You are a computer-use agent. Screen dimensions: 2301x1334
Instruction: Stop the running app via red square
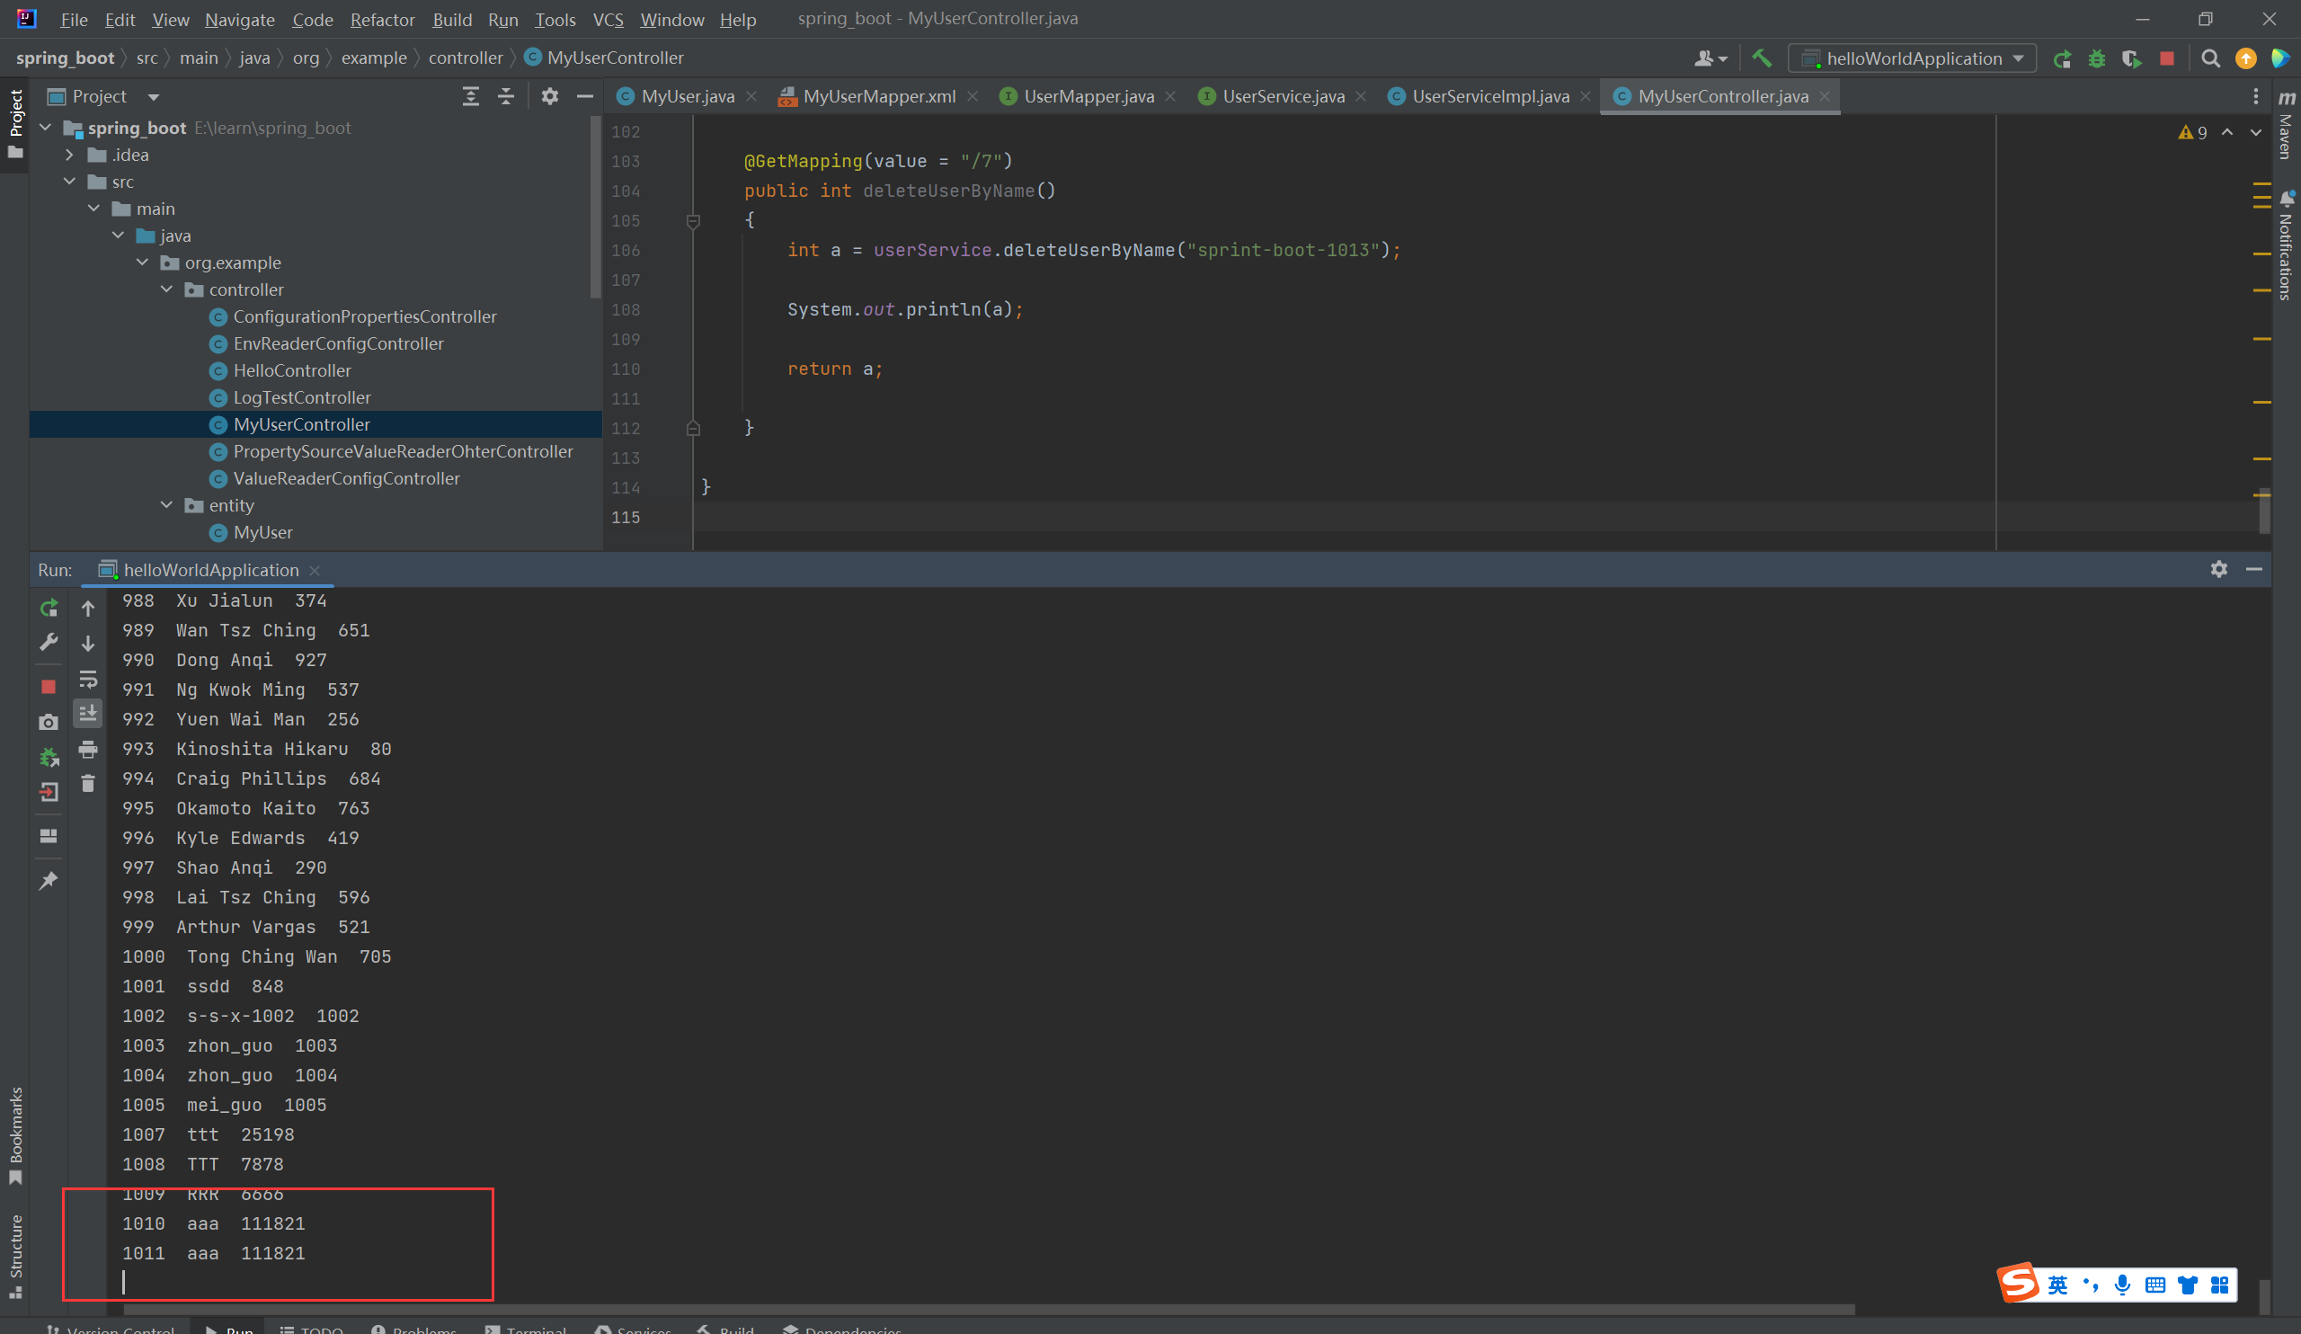point(2167,58)
